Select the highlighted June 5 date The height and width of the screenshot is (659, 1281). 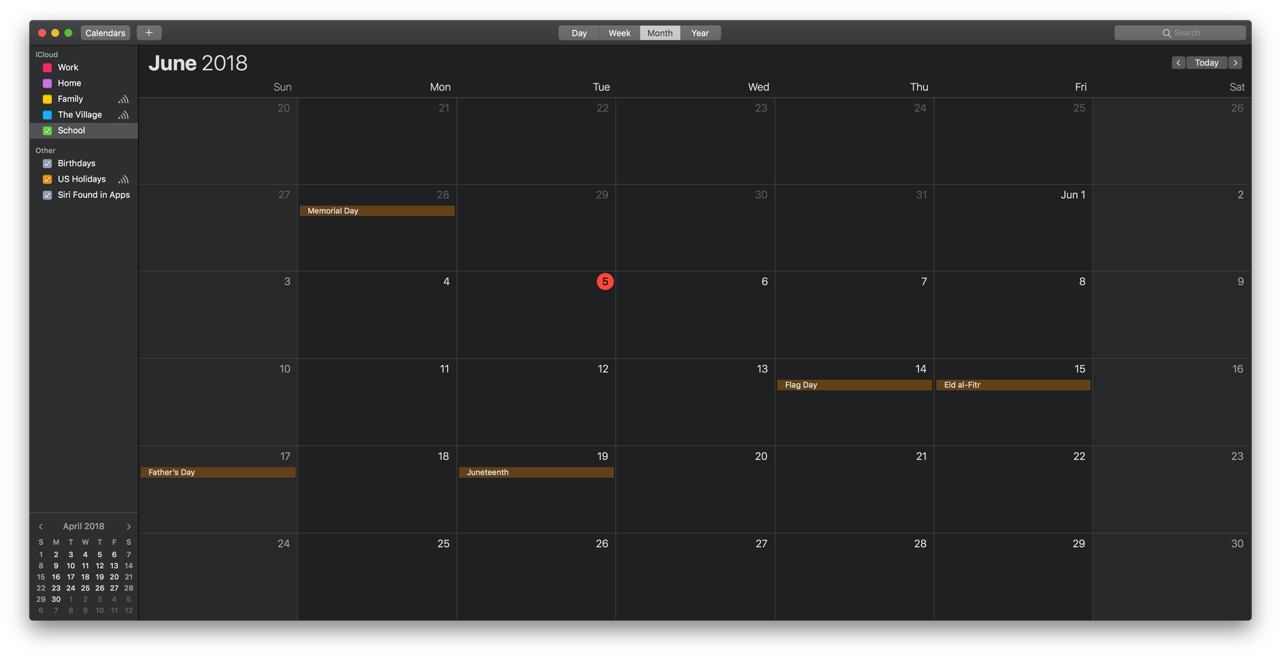[605, 282]
